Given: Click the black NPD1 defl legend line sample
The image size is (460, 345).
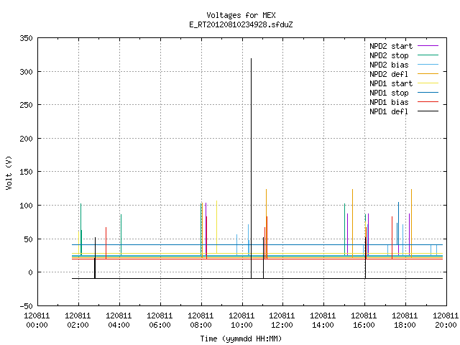Looking at the screenshot, I should (x=428, y=111).
